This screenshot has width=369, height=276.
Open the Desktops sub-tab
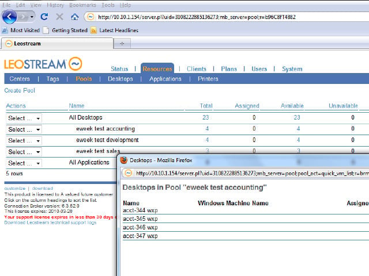point(121,79)
